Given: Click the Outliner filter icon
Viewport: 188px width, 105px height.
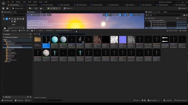Looking at the screenshot, I should click(x=147, y=15).
